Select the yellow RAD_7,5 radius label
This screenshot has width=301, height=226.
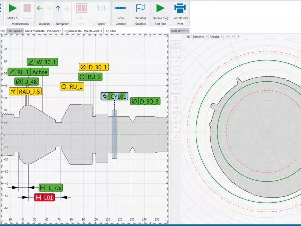25,92
